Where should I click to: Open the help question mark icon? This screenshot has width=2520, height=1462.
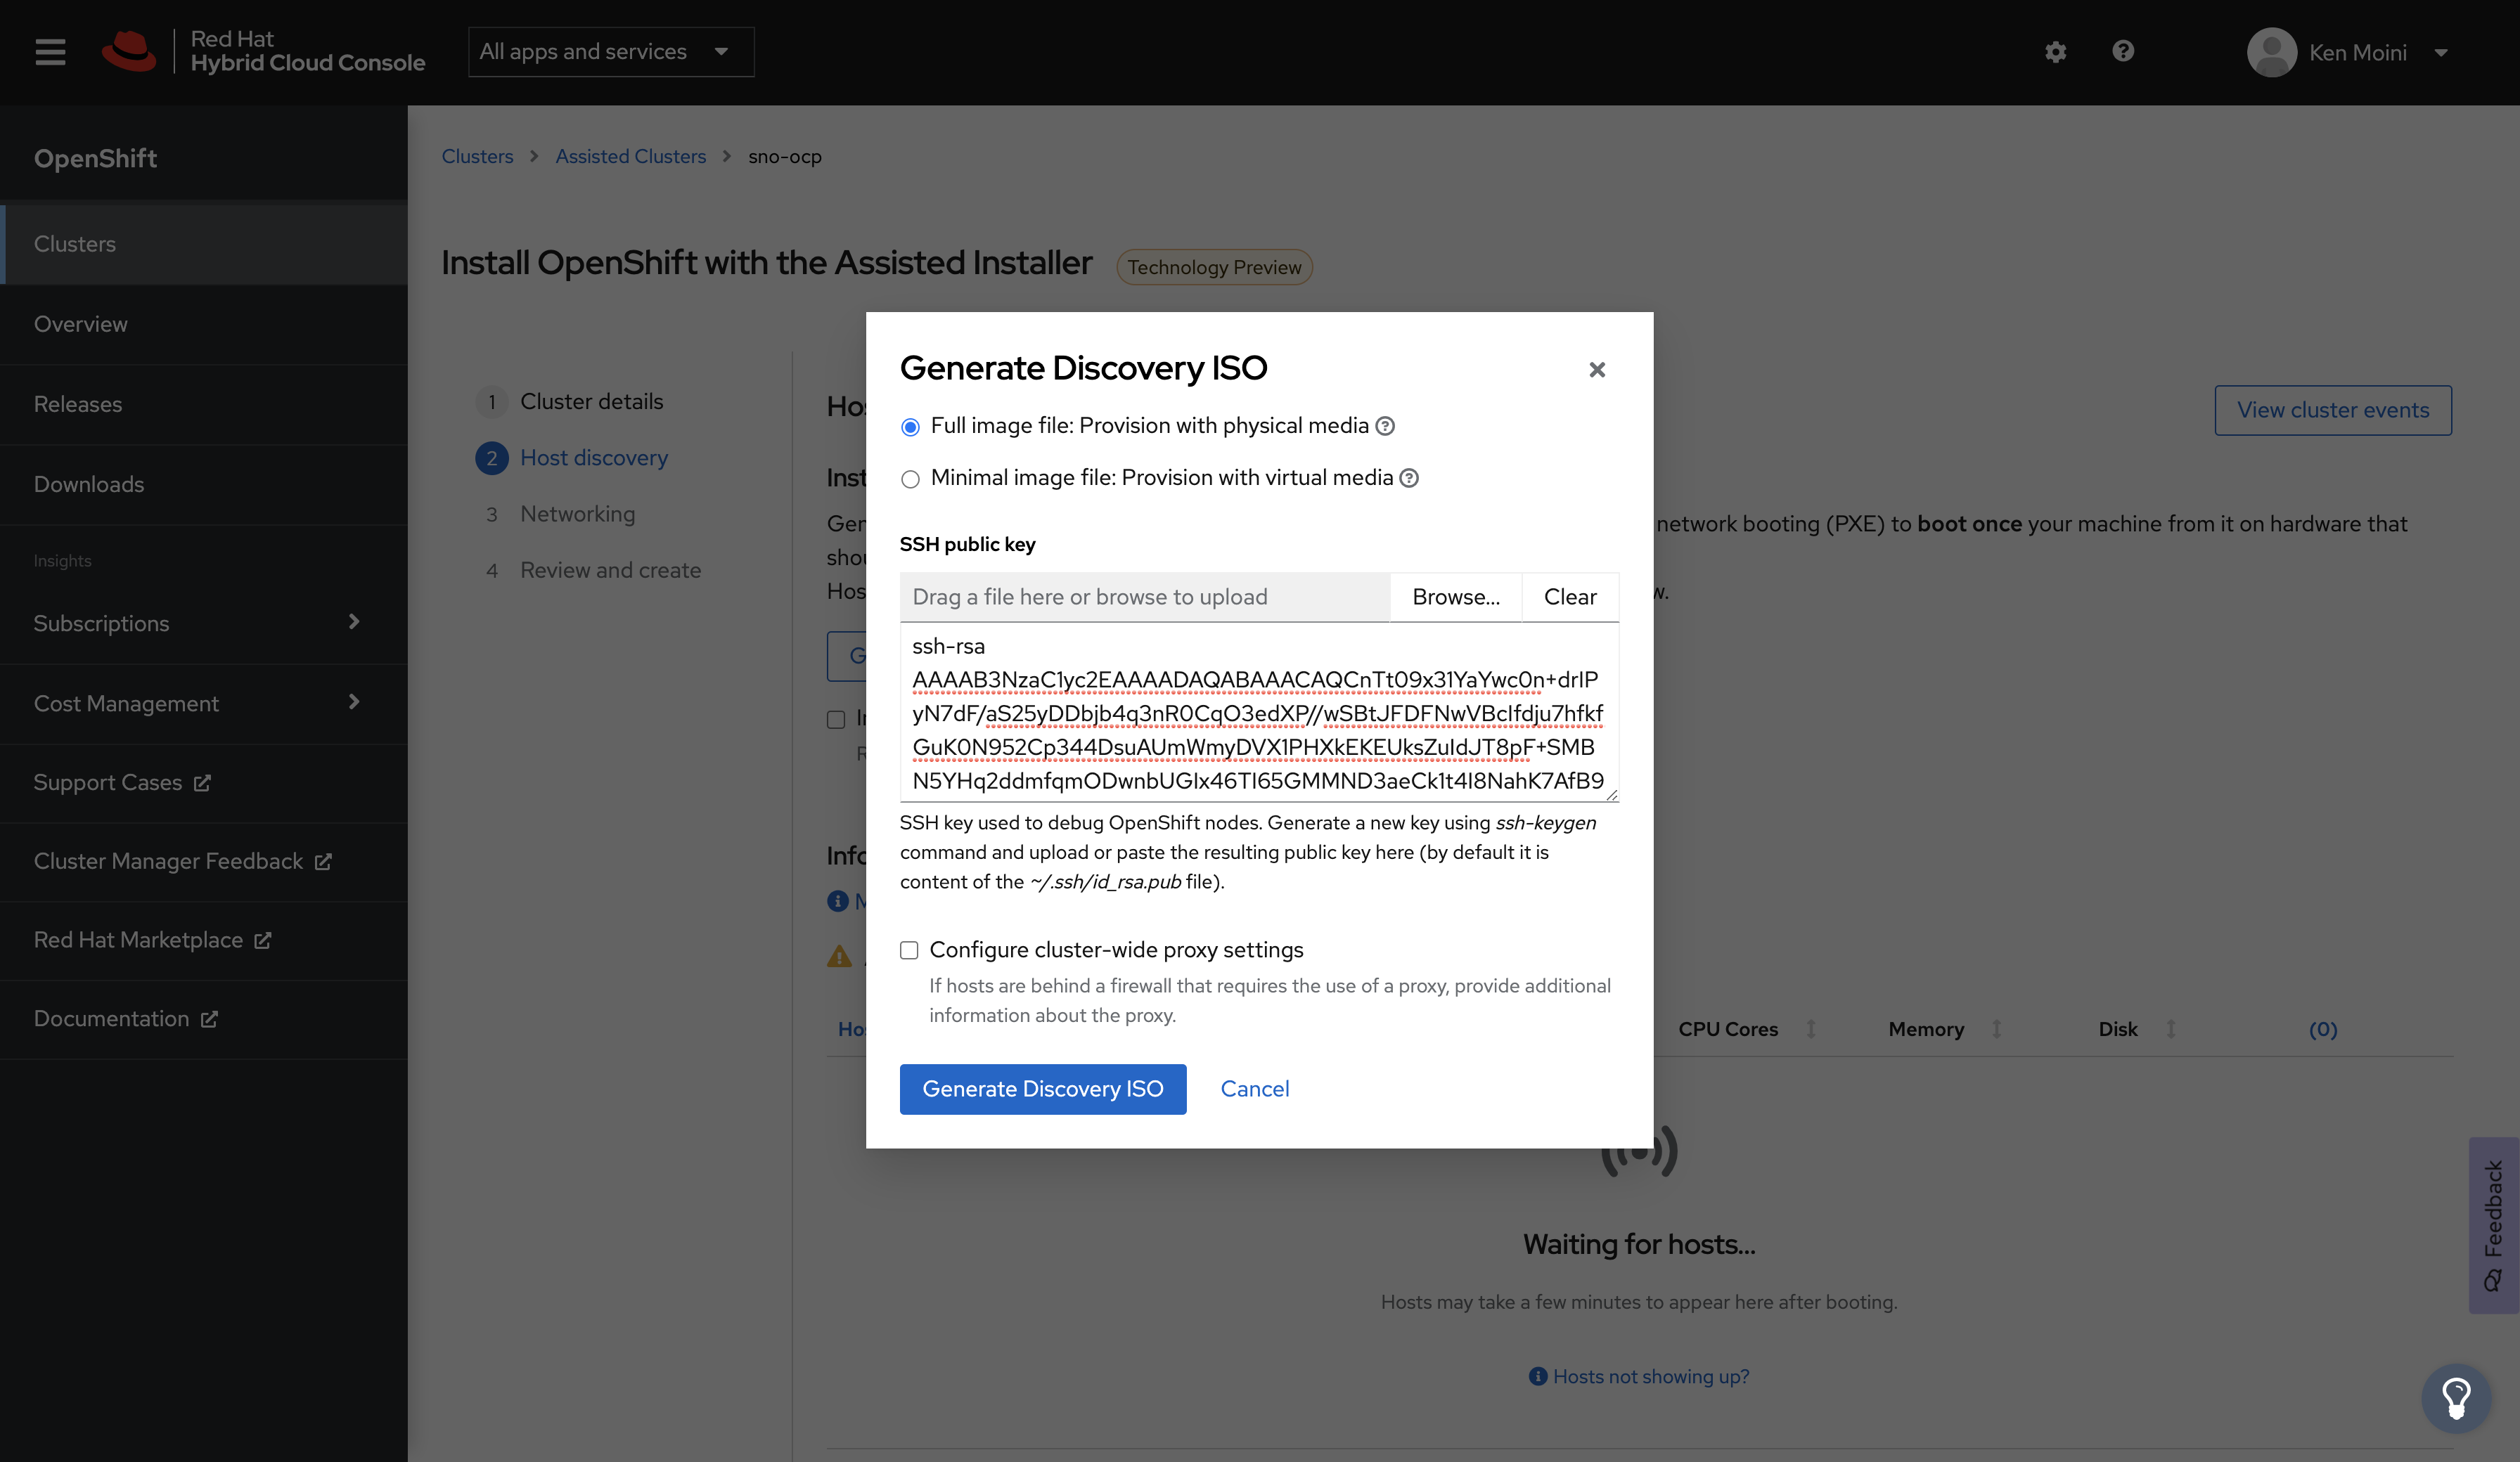pyautogui.click(x=2123, y=51)
